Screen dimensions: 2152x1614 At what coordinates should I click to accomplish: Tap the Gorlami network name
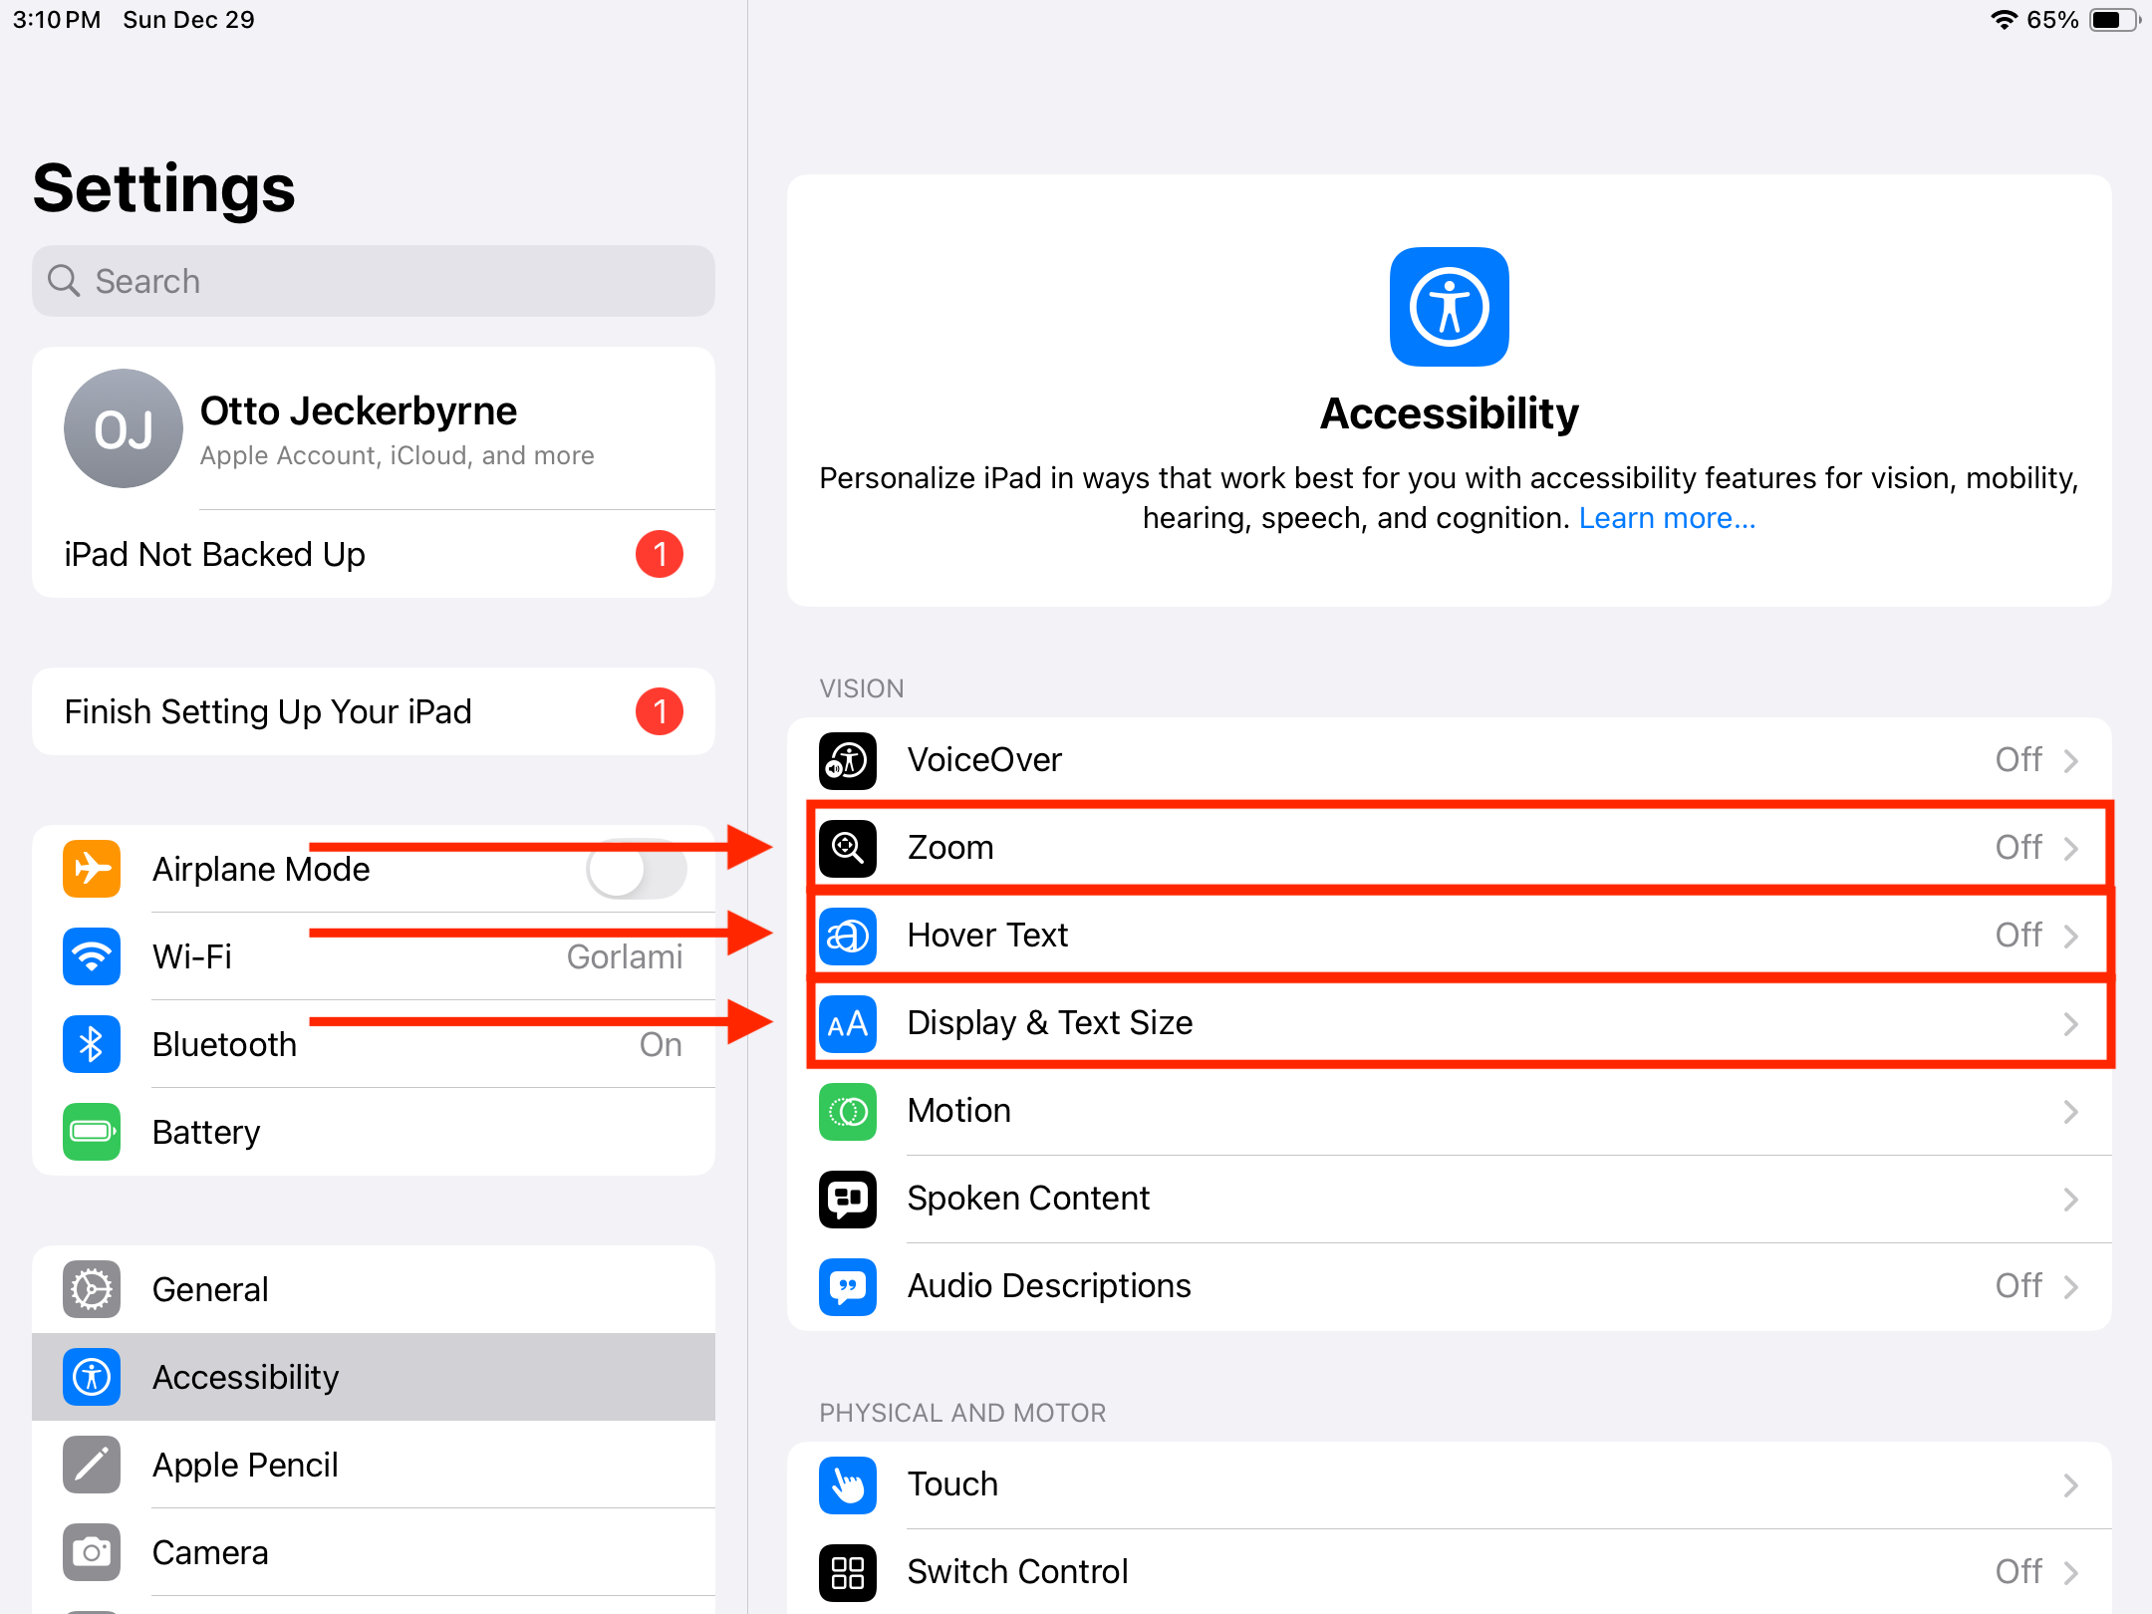pyautogui.click(x=625, y=956)
